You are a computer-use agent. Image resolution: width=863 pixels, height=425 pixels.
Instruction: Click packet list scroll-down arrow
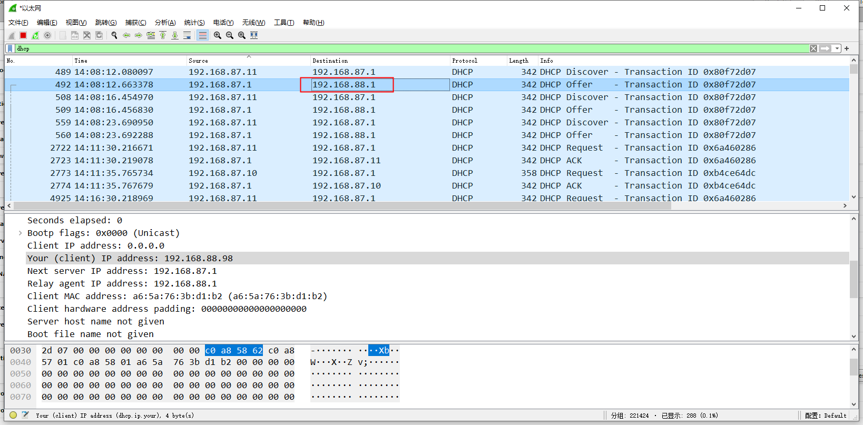(854, 197)
